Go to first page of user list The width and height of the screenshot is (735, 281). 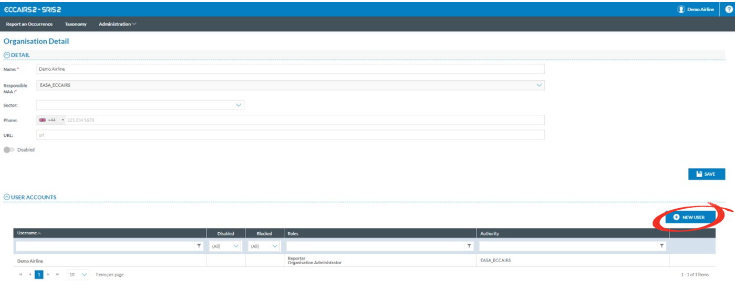pos(21,275)
